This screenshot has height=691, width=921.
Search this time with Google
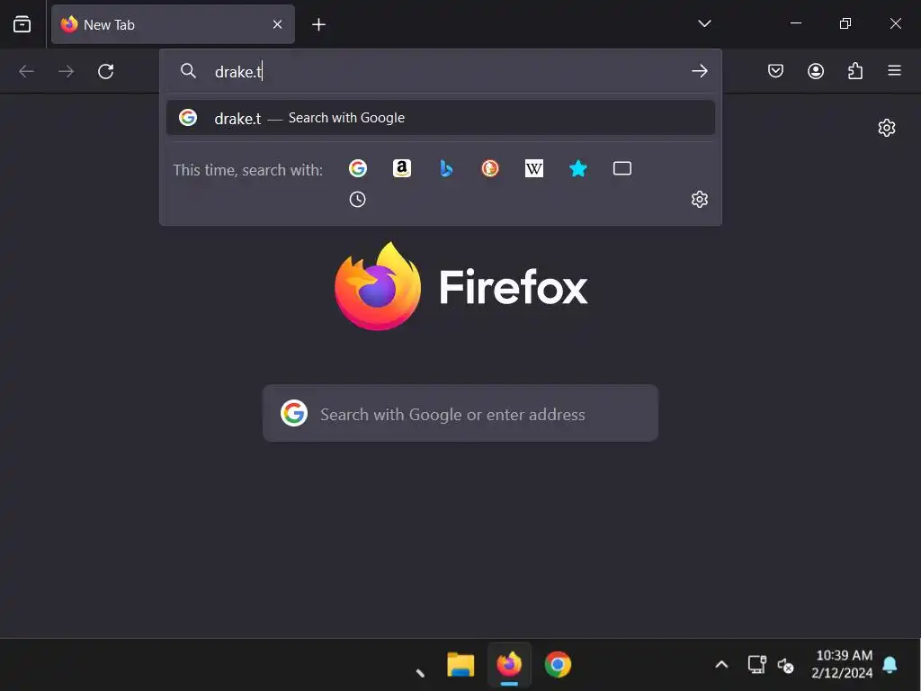pyautogui.click(x=358, y=168)
